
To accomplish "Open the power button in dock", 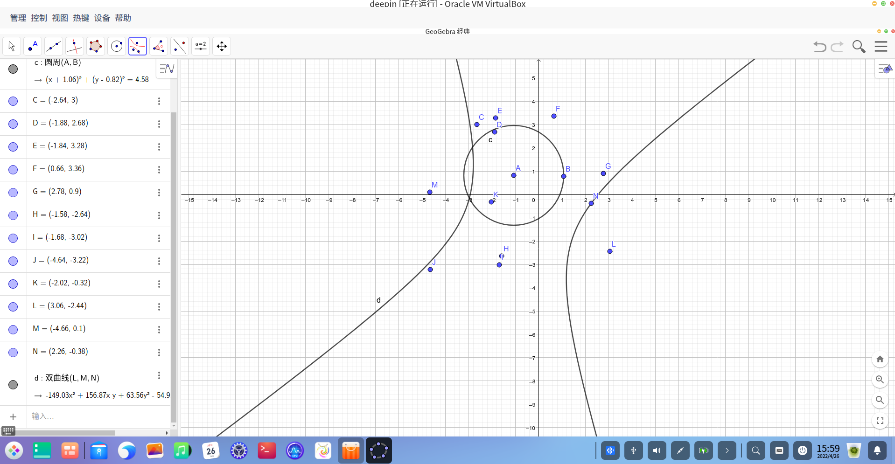I will pyautogui.click(x=803, y=450).
